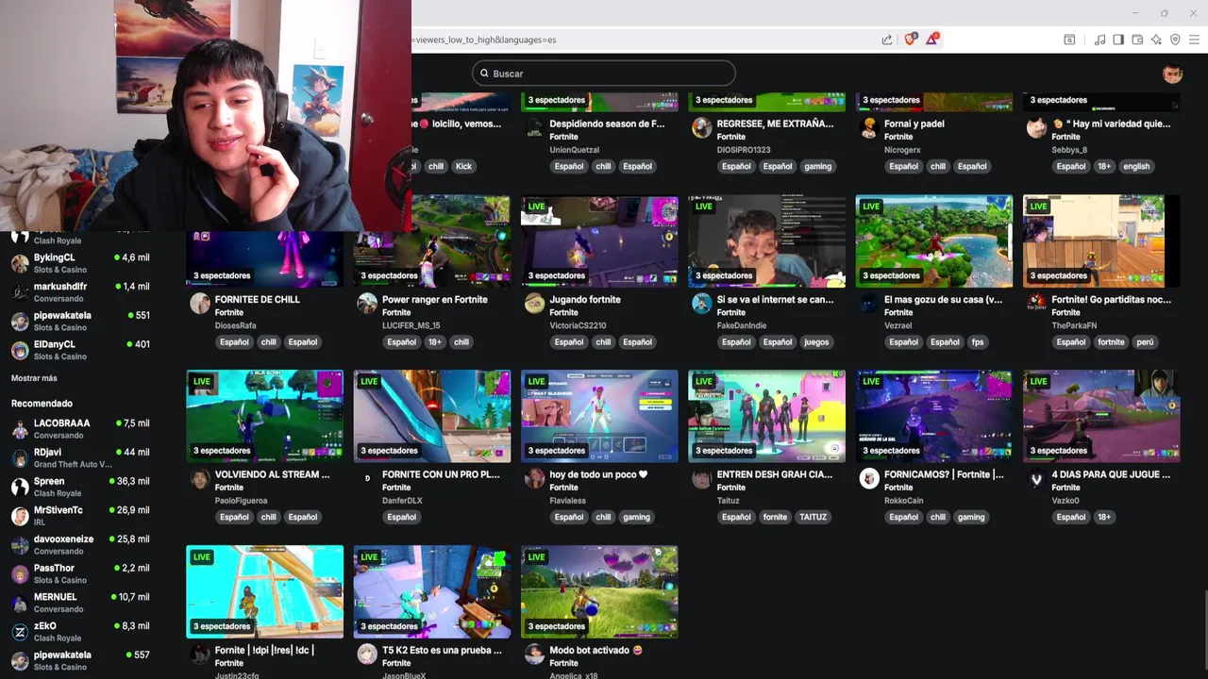Click gaming tag on DIOSIPRO1323 card
This screenshot has height=679, width=1208.
pos(817,166)
